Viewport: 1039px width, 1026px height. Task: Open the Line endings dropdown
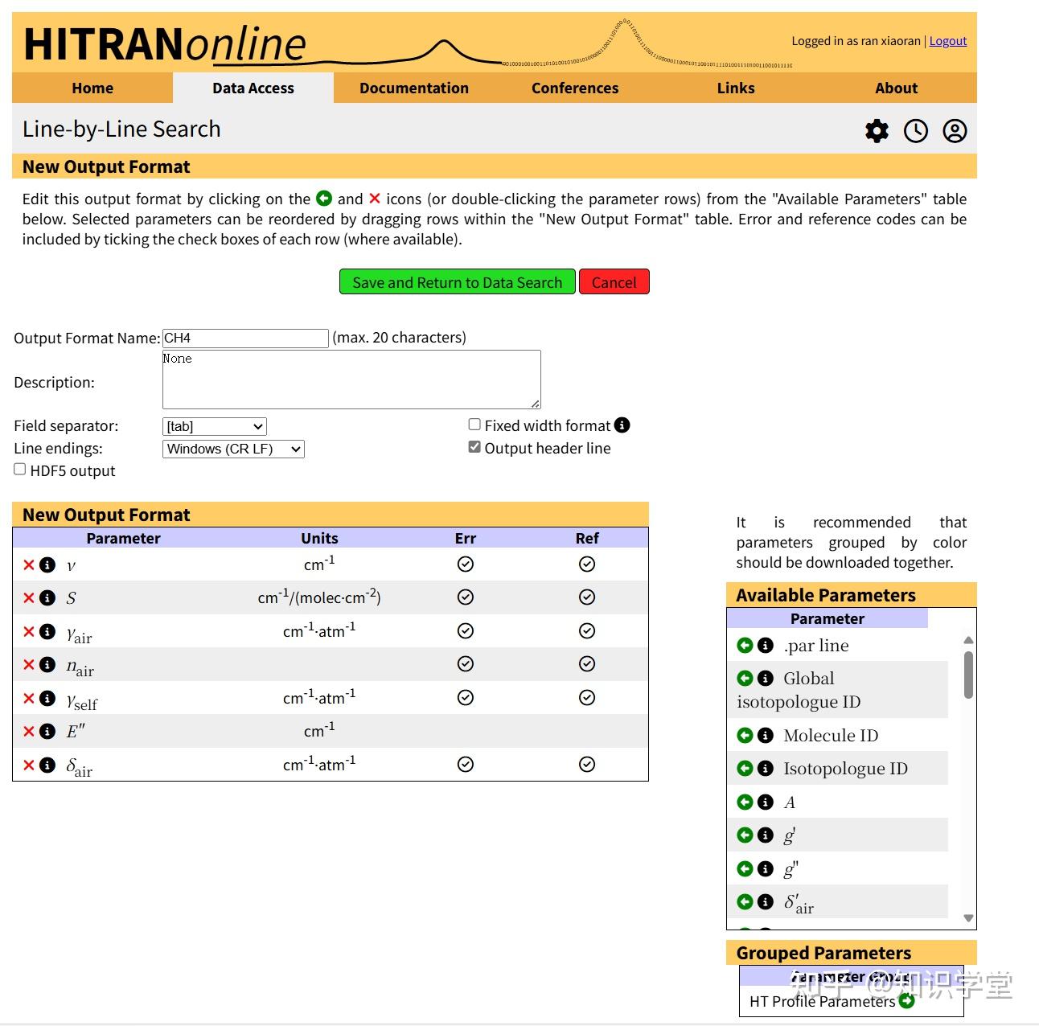pyautogui.click(x=232, y=449)
